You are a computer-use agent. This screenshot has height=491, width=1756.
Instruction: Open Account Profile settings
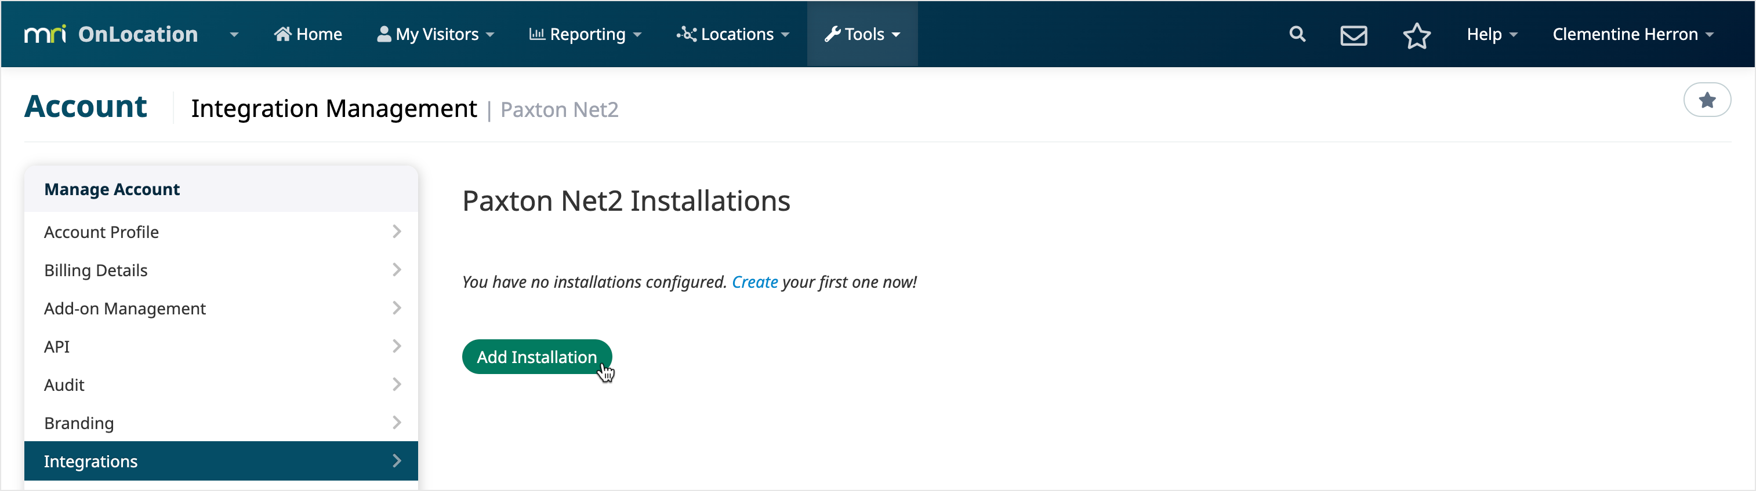click(221, 232)
